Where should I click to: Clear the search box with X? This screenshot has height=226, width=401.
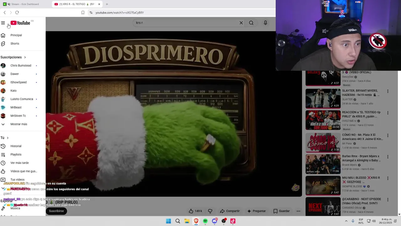pyautogui.click(x=241, y=23)
